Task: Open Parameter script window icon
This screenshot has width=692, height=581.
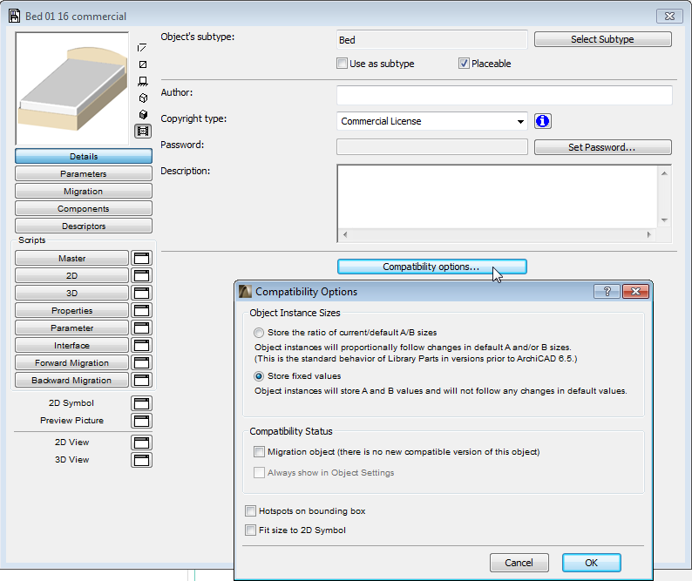Action: point(142,328)
